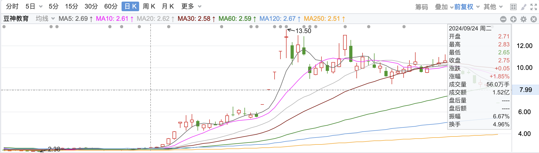Screen dimensions: 539x153
Task: Remove the indicator with the X circle icon
Action: pyautogui.click(x=534, y=19)
